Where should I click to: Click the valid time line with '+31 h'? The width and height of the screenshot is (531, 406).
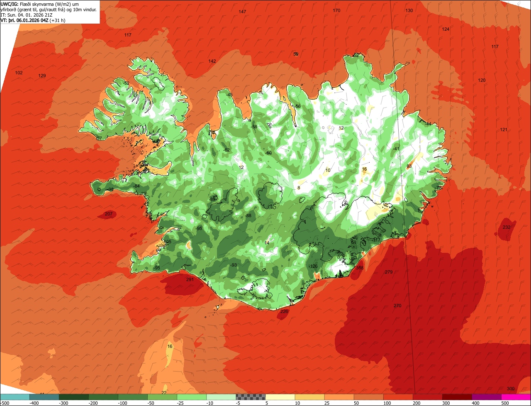tap(32, 20)
